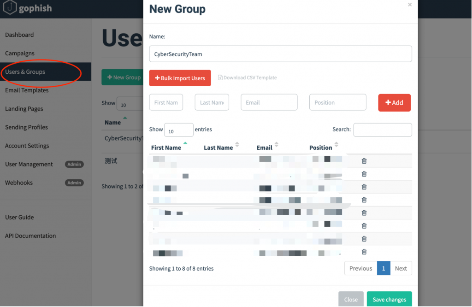
Task: Open Sending Profiles from the sidebar
Action: point(26,127)
